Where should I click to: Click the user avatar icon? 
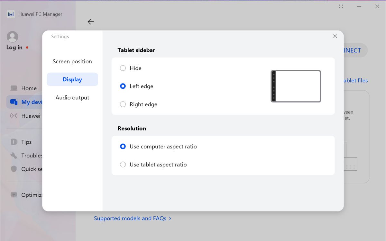[x=13, y=37]
